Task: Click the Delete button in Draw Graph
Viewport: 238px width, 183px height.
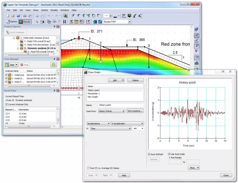Action: click(135, 80)
